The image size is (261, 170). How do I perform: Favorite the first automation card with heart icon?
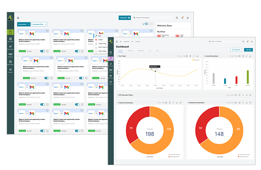tap(48, 31)
